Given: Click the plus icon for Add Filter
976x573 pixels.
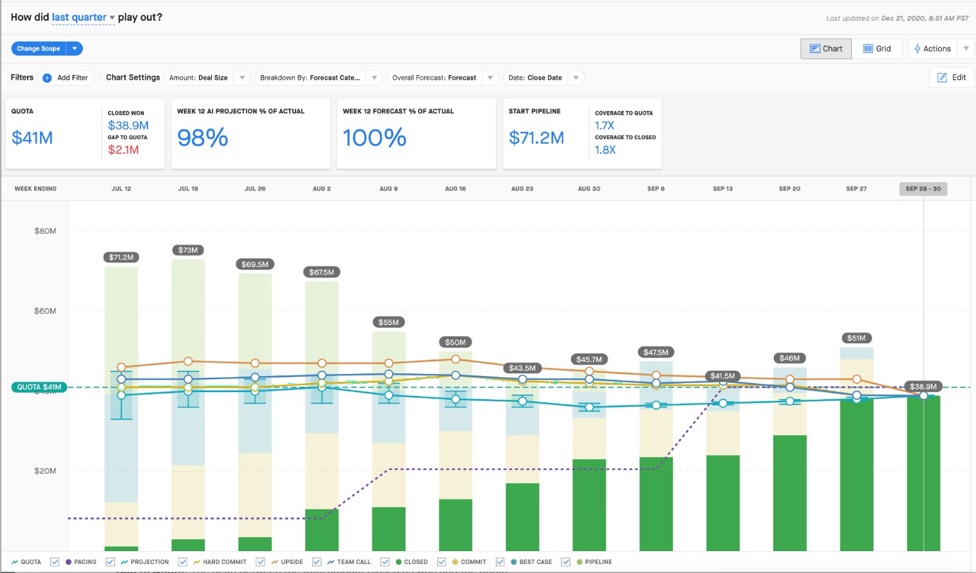Looking at the screenshot, I should click(x=47, y=78).
